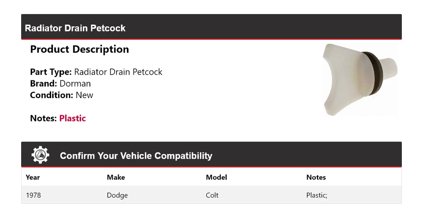Click the radiator drain petcock product image
Viewport: 423px width, 218px height.
click(x=360, y=80)
